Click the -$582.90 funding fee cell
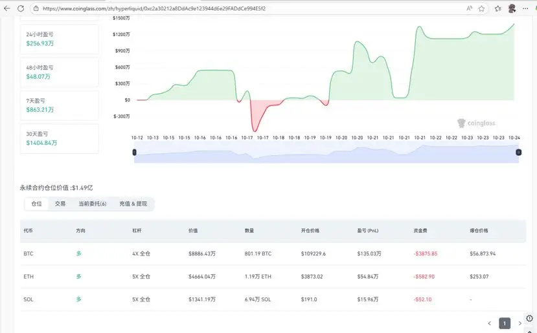The image size is (537, 333). click(x=424, y=277)
